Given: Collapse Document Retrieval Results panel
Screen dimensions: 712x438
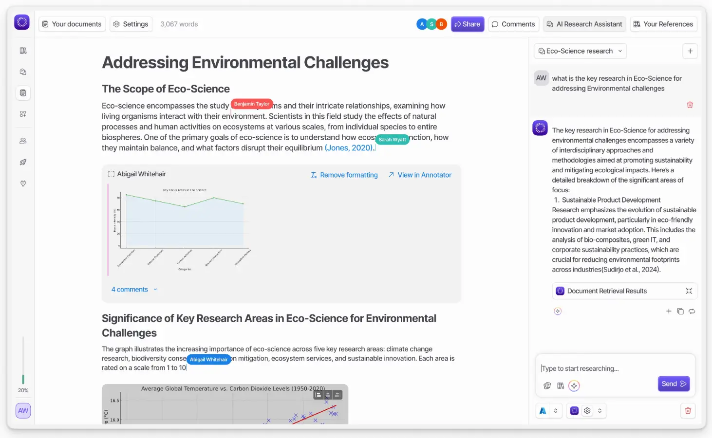Looking at the screenshot, I should click(689, 291).
